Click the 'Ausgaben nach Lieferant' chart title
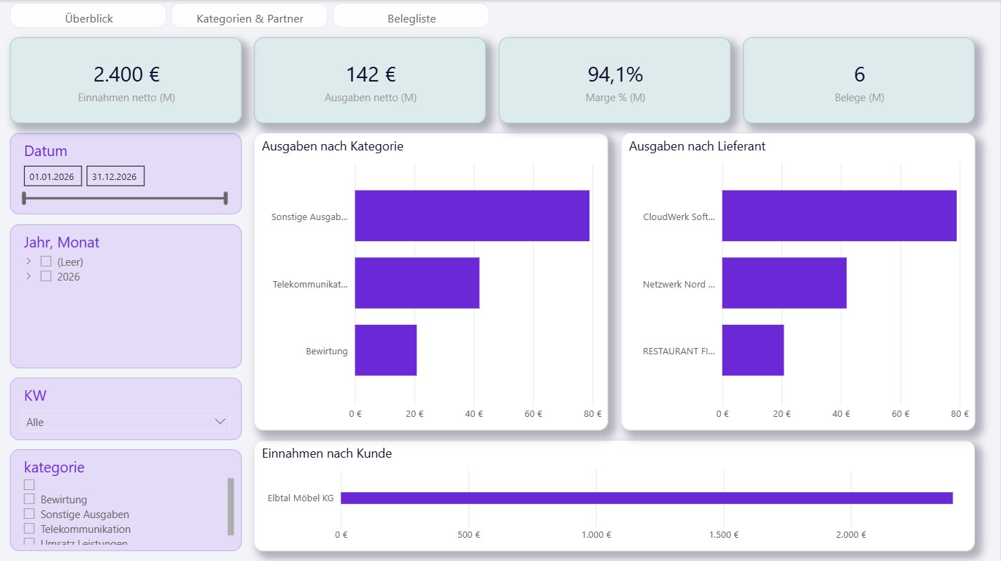 pyautogui.click(x=697, y=146)
